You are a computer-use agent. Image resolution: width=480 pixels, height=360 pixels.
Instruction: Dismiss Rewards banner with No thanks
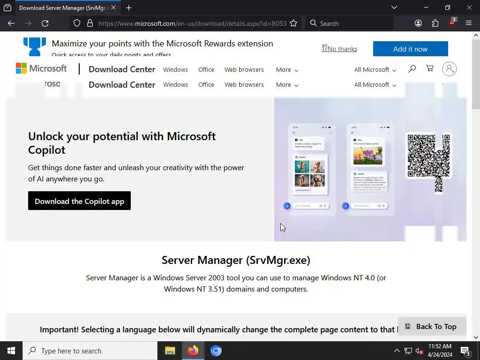click(x=339, y=49)
